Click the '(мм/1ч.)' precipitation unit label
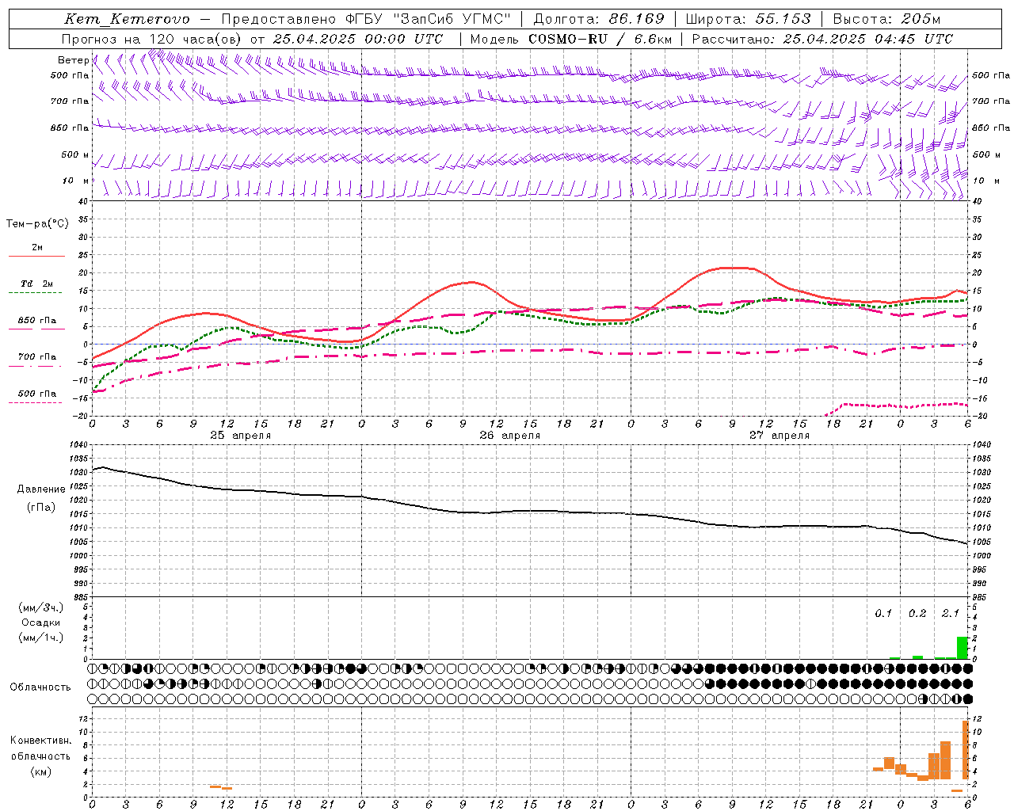The width and height of the screenshot is (1014, 811). coord(40,638)
